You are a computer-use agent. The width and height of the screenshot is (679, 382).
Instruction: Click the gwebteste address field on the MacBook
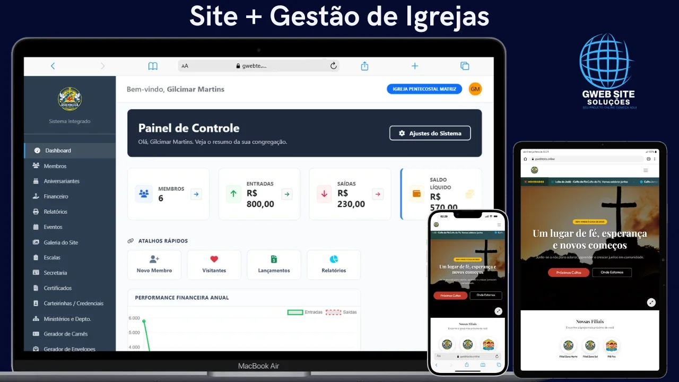pos(258,66)
